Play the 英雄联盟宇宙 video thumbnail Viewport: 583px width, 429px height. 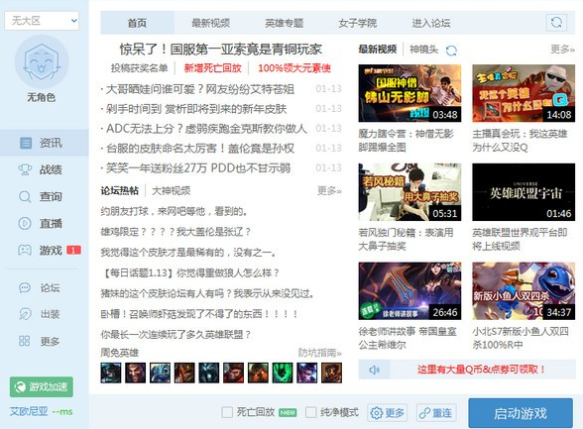(524, 192)
